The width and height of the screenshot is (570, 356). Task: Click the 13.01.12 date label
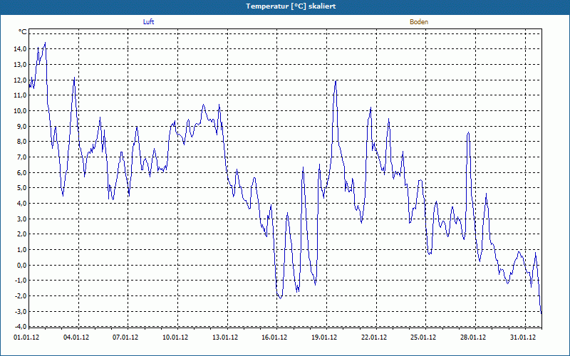(x=225, y=337)
